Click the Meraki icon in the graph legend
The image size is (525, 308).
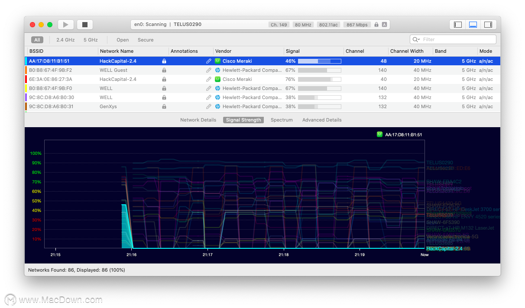pyautogui.click(x=380, y=135)
